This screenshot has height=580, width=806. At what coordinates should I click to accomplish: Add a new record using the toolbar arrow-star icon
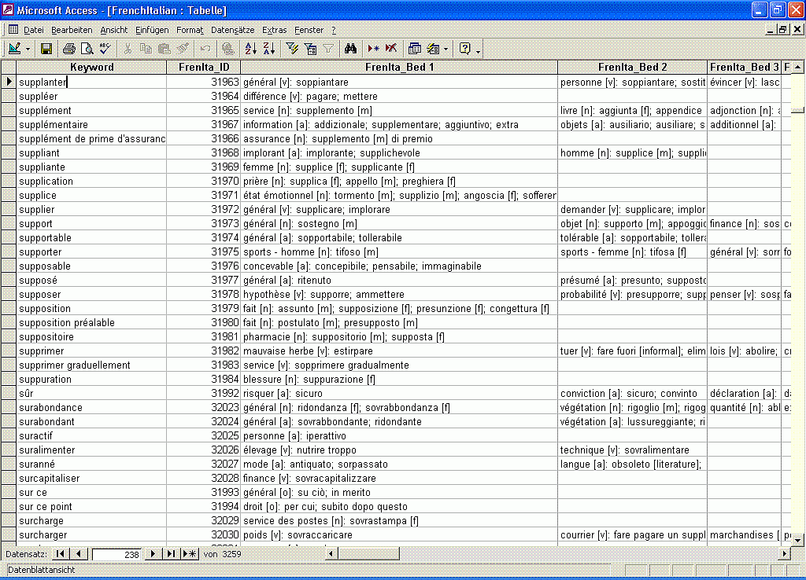coord(373,49)
